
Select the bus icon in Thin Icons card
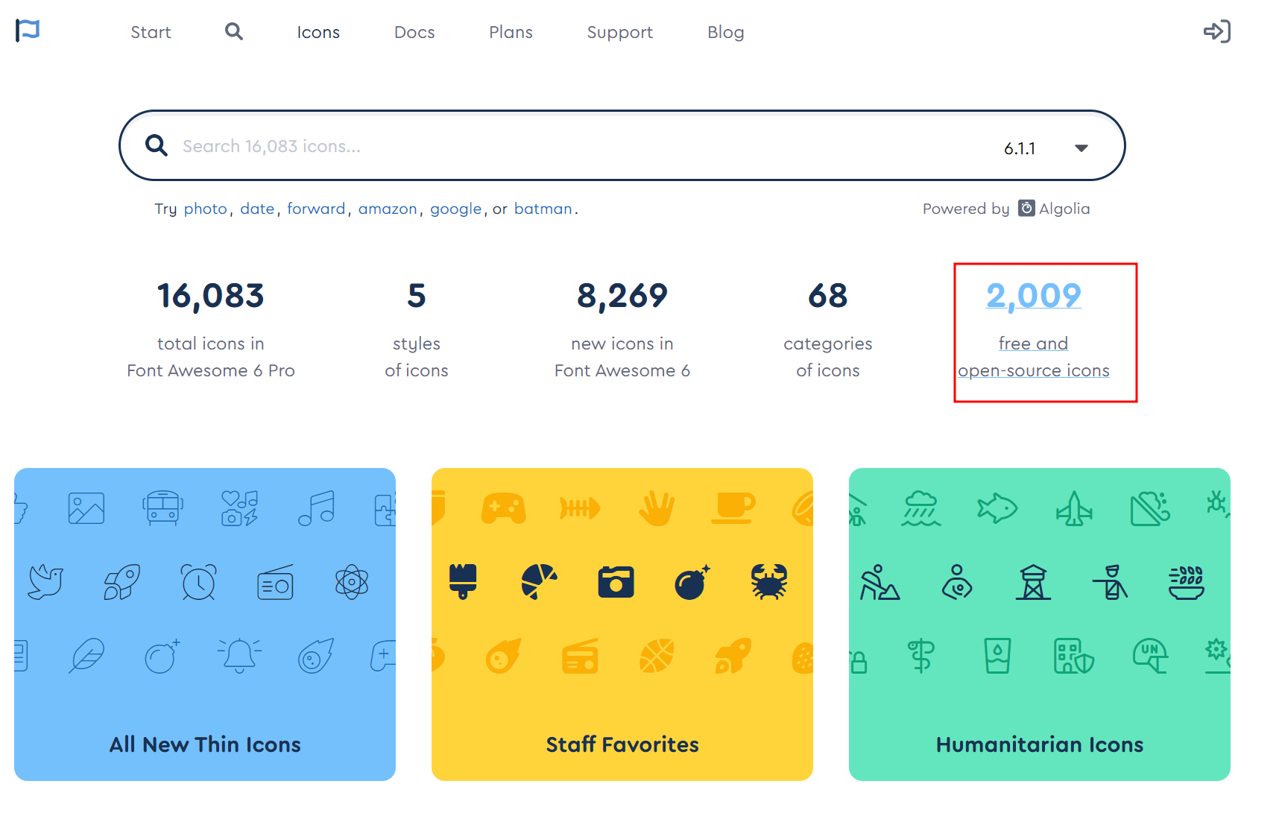162,508
